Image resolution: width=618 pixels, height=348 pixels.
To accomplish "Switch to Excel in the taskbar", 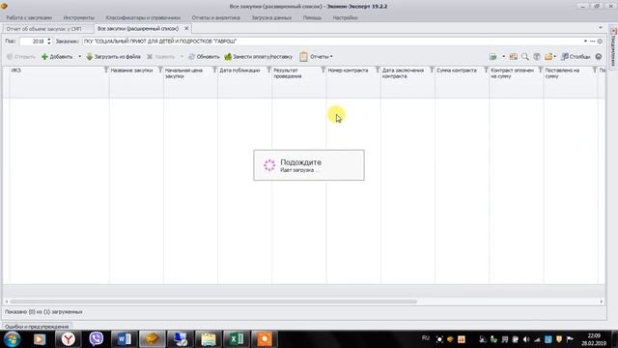I will click(x=236, y=339).
